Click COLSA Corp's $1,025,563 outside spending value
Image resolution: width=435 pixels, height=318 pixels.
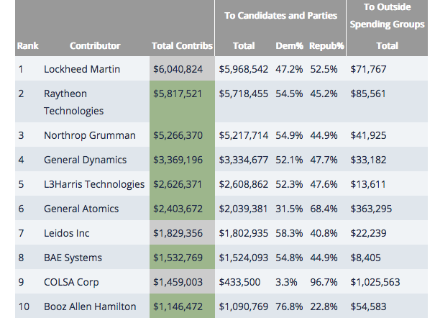point(377,282)
